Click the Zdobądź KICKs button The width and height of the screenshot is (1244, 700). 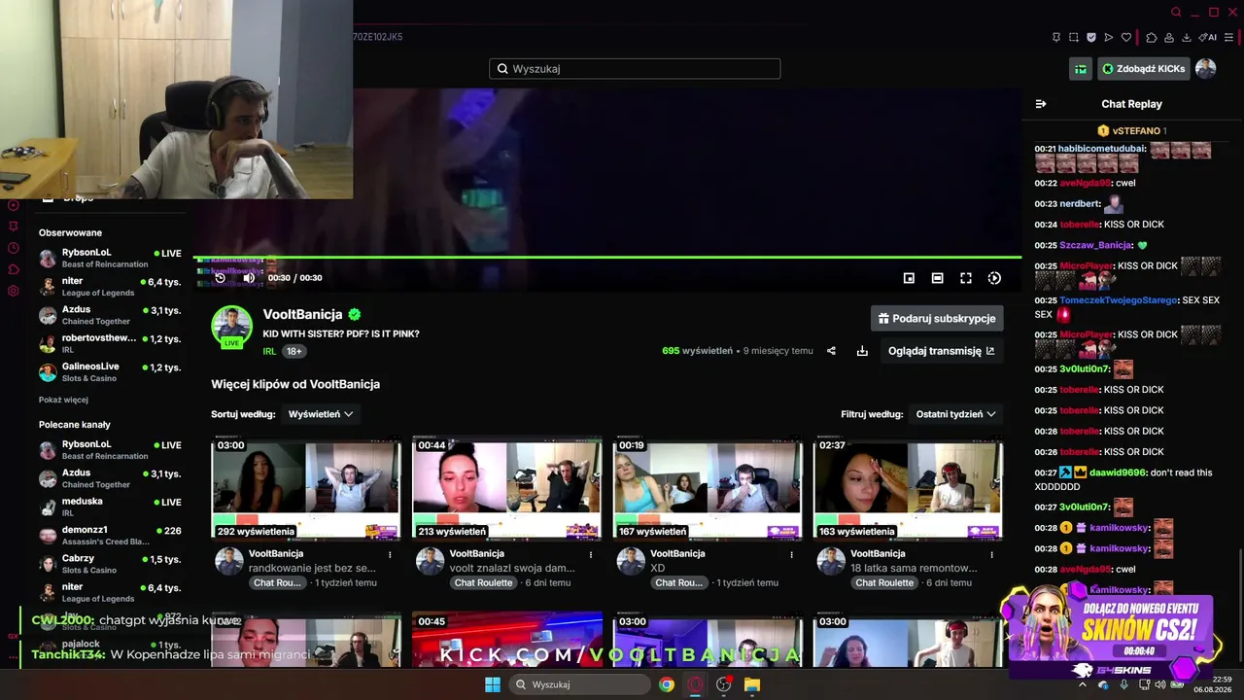coord(1144,69)
